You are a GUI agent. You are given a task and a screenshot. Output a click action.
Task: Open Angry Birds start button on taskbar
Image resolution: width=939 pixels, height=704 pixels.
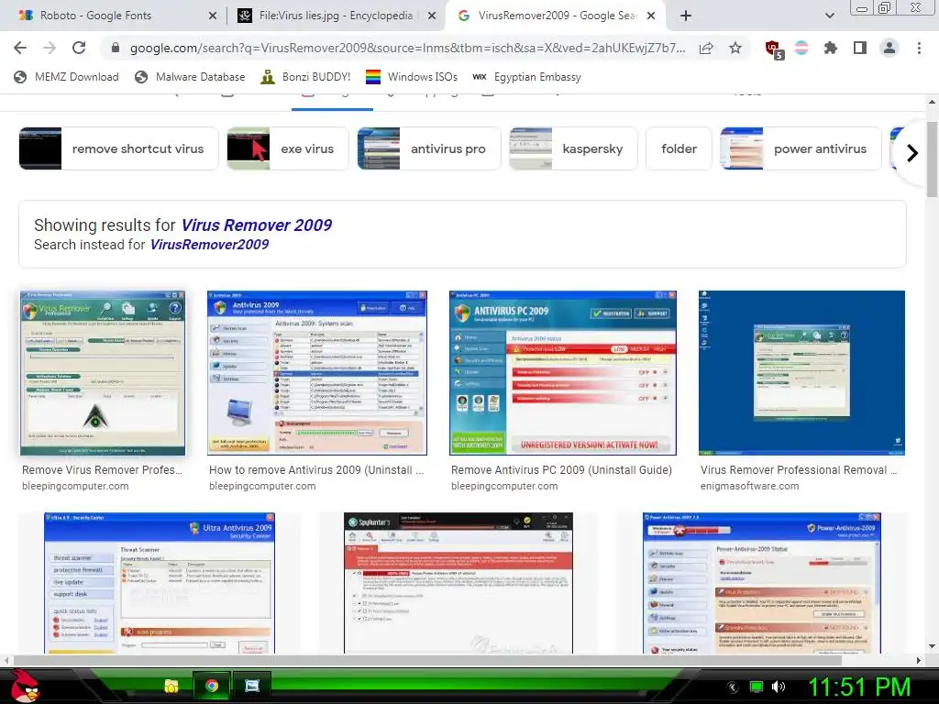(x=25, y=686)
